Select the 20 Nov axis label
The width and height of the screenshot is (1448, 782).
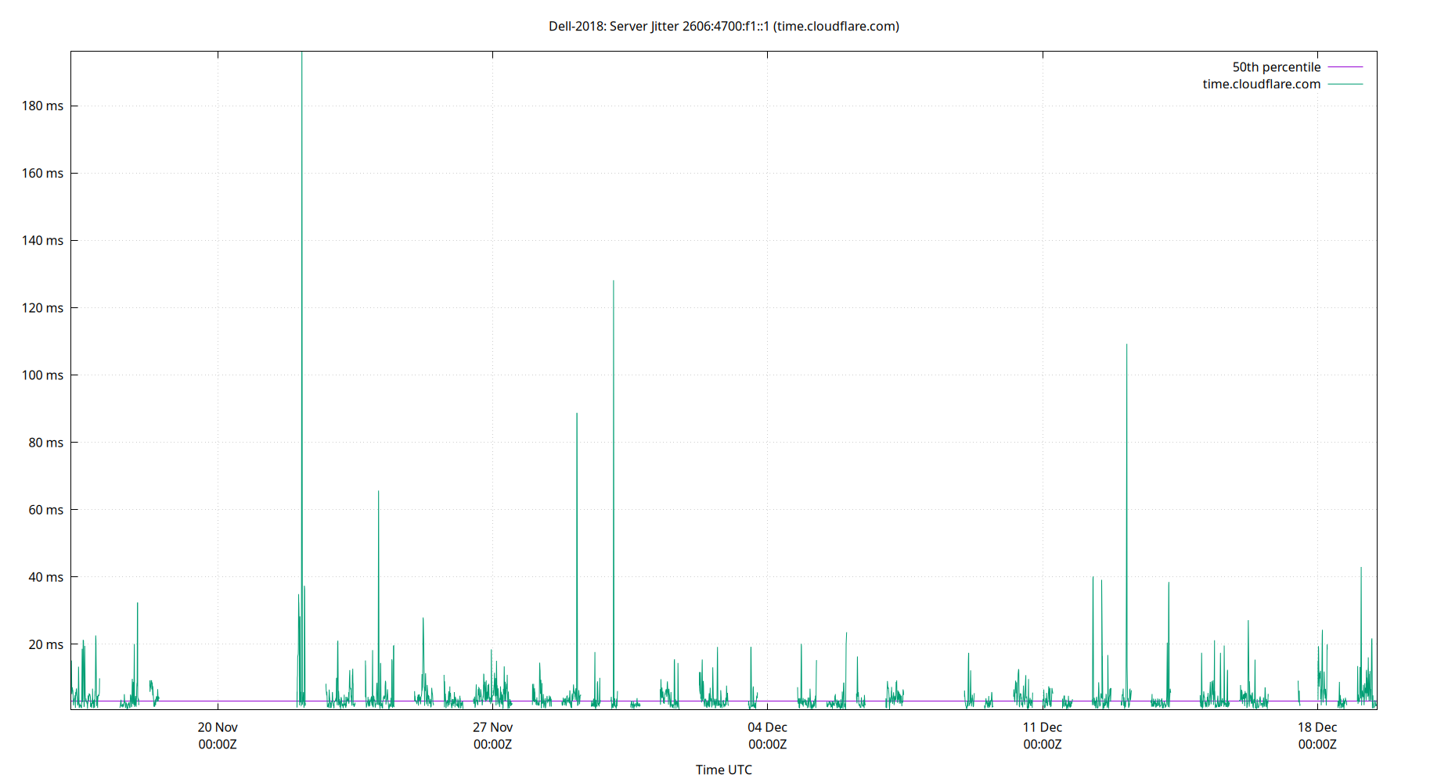pos(217,727)
